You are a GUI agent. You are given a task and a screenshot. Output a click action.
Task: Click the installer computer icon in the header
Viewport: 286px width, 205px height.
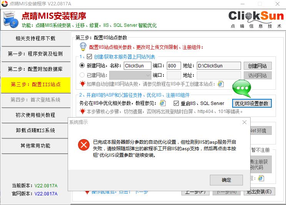coord(10,19)
